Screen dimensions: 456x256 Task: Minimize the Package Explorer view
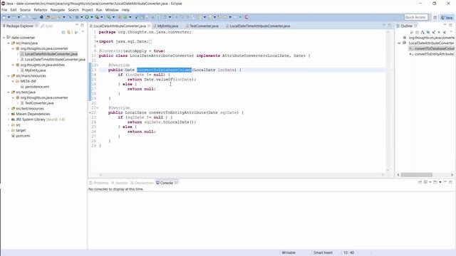[x=77, y=26]
